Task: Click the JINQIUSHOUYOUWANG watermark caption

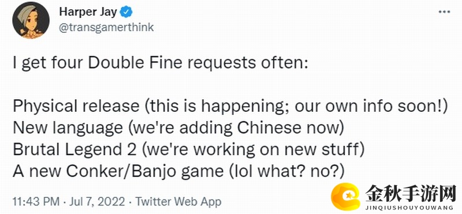Action: (411, 207)
